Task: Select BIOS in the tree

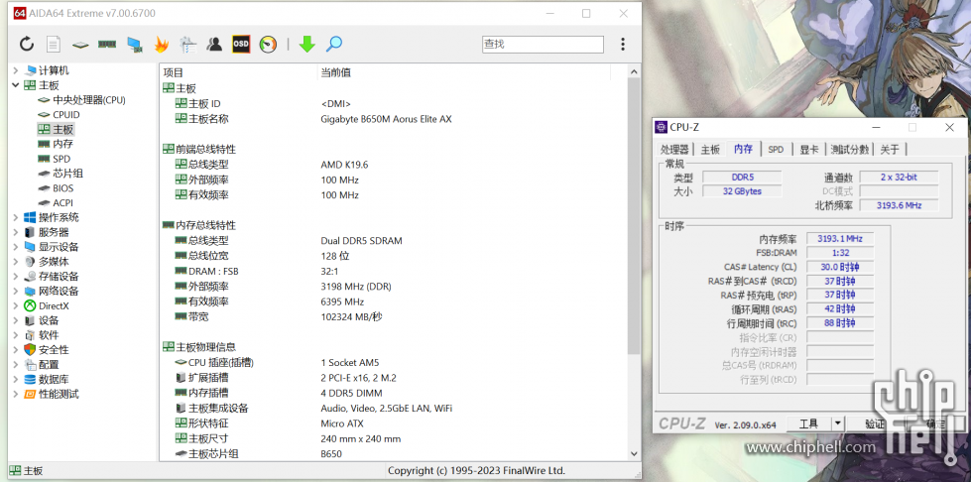Action: (63, 187)
